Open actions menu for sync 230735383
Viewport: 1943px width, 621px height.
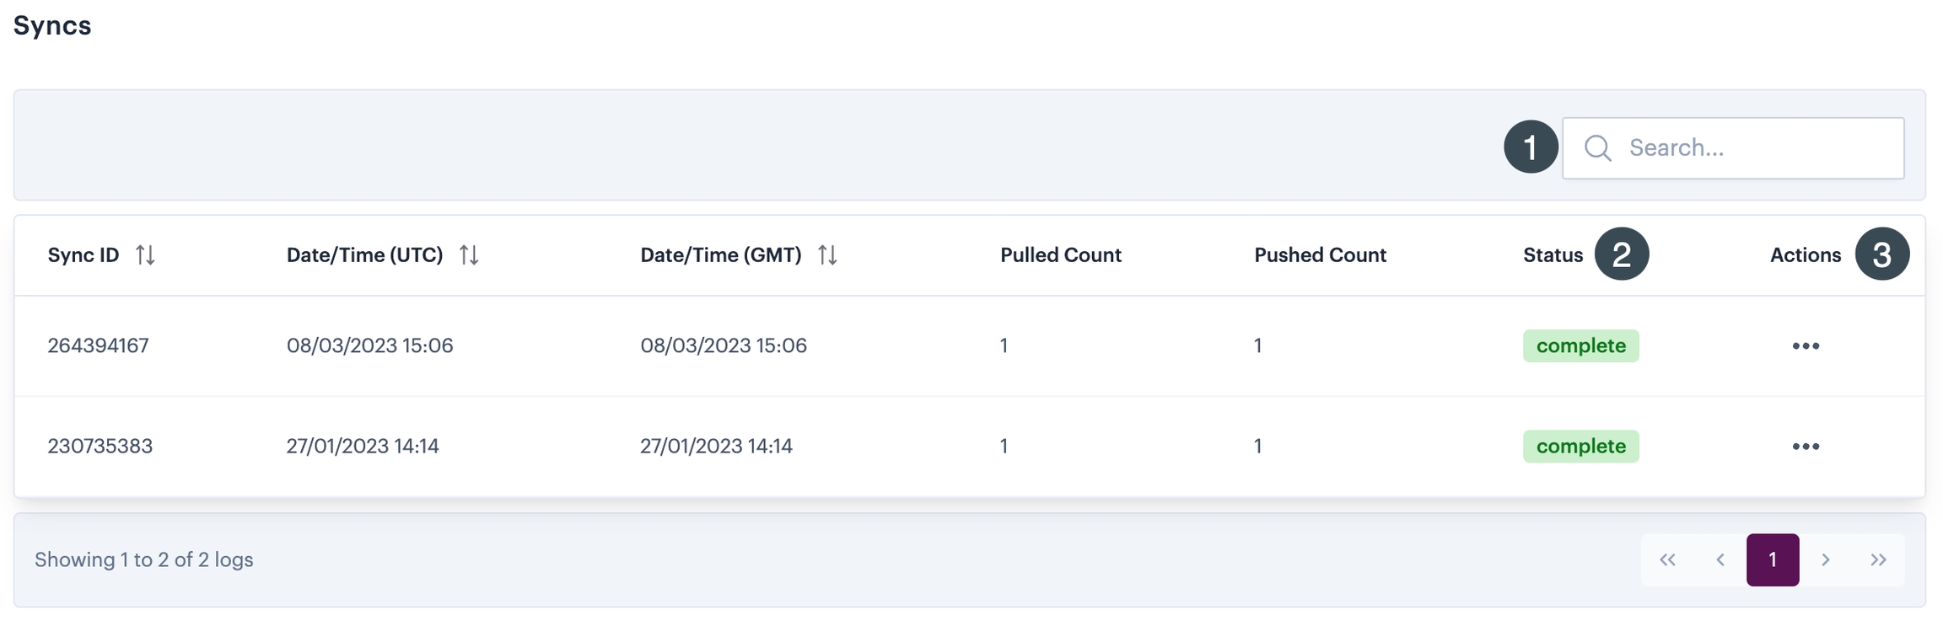(x=1806, y=447)
